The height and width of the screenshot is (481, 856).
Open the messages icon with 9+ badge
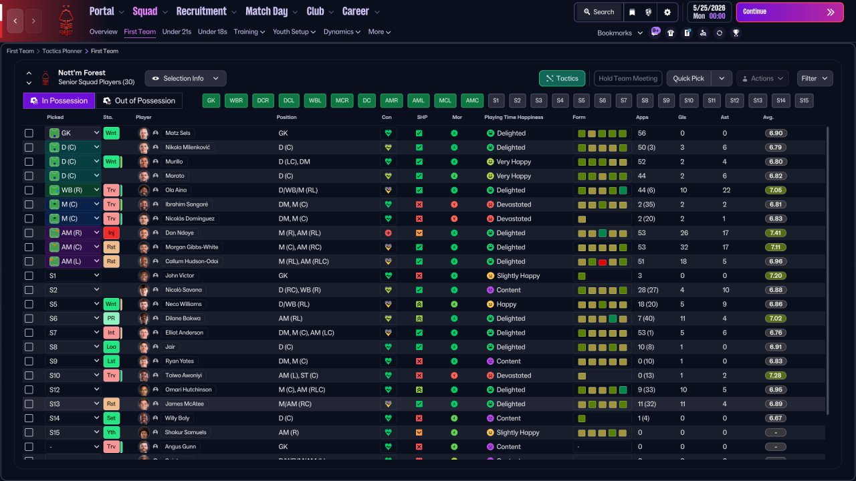point(655,33)
